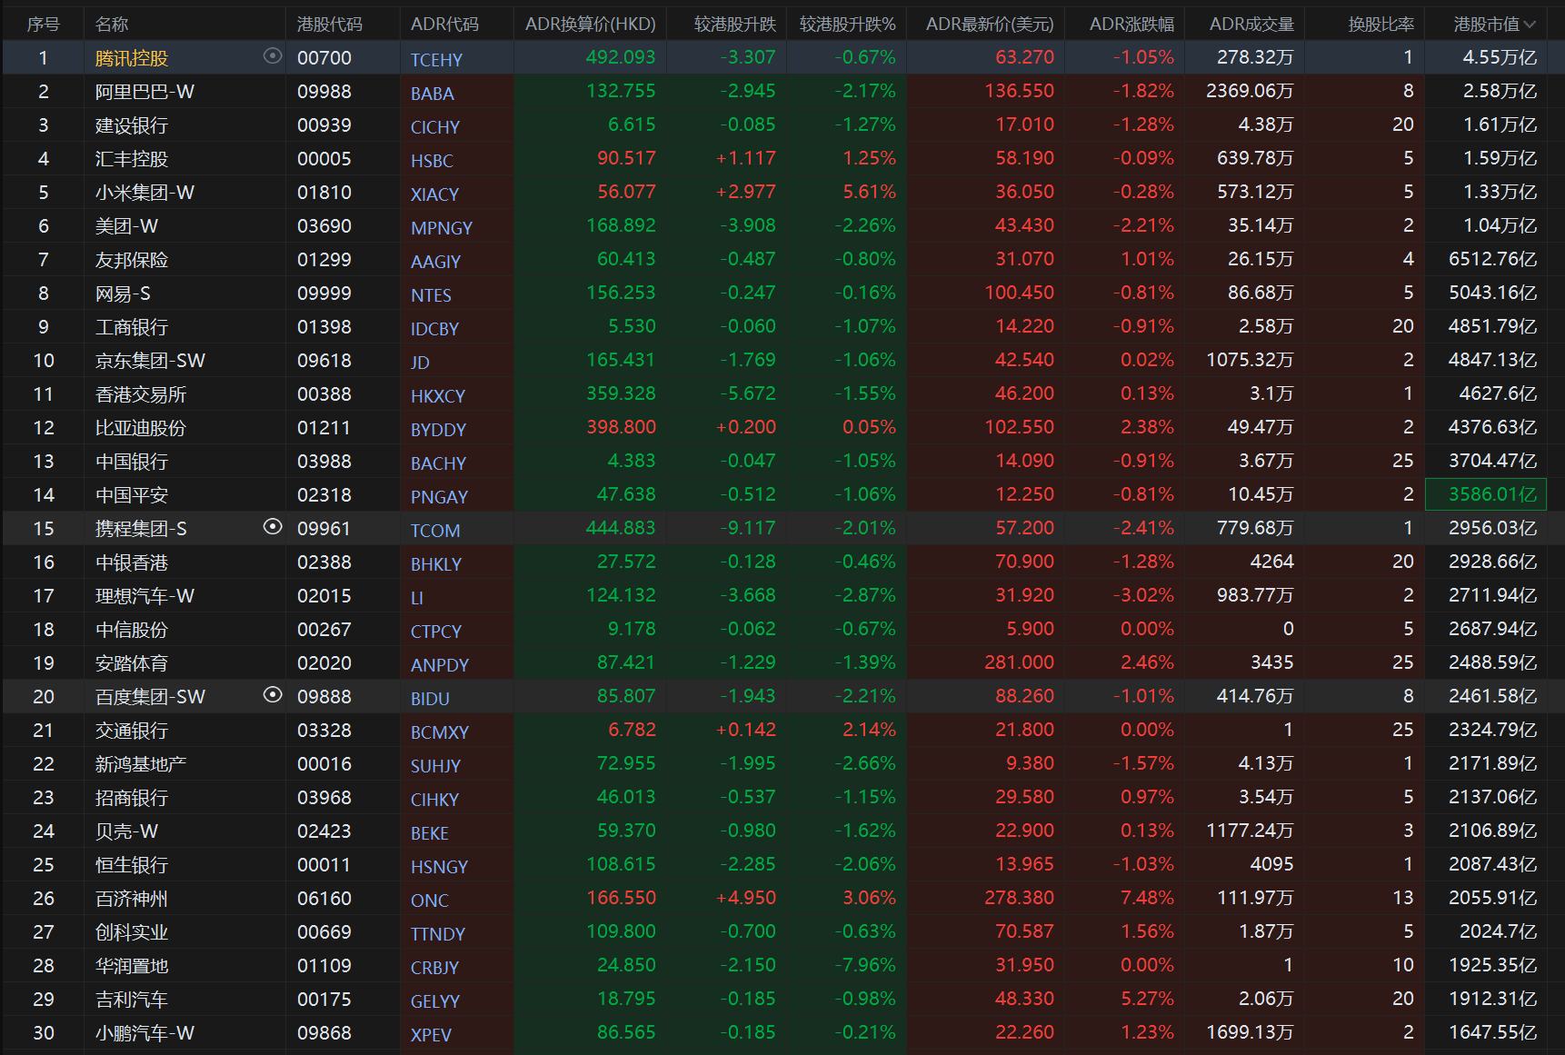Image resolution: width=1565 pixels, height=1055 pixels.
Task: Click the 友邦保险 stock name
Action: pos(132,260)
